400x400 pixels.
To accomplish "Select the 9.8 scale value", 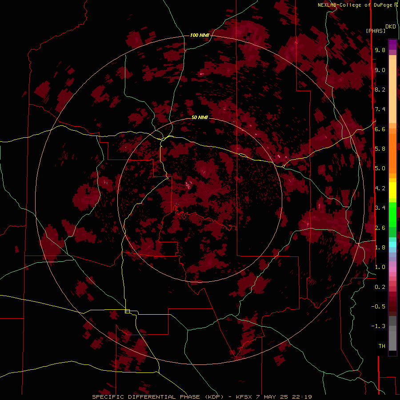I will click(380, 50).
